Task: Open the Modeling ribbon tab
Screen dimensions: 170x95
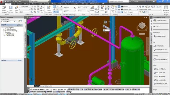Action: click(x=27, y=4)
